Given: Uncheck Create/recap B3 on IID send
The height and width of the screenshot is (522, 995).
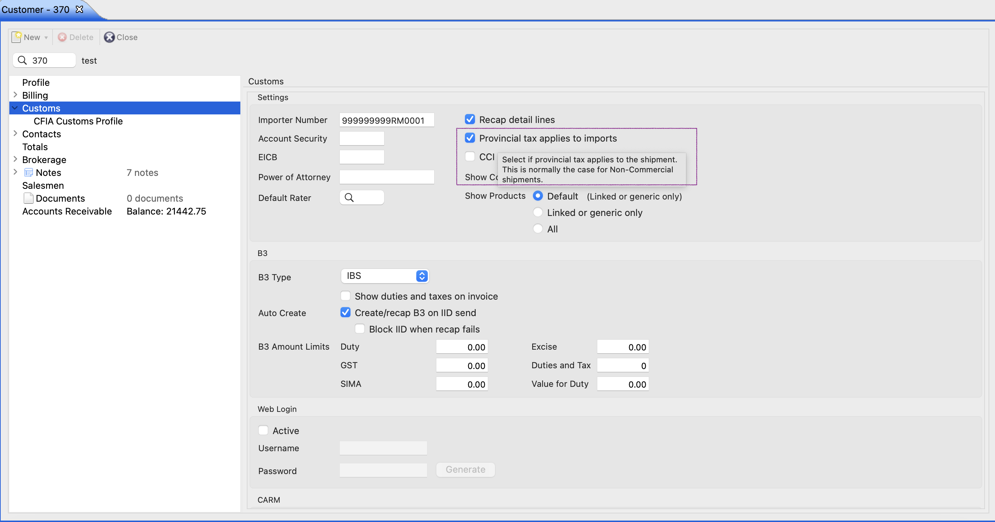Looking at the screenshot, I should [345, 312].
